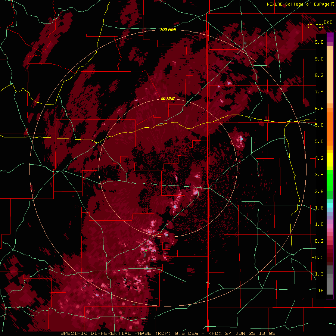Click the 1.8 value on the scale
This screenshot has width=336, height=336.
319,208
